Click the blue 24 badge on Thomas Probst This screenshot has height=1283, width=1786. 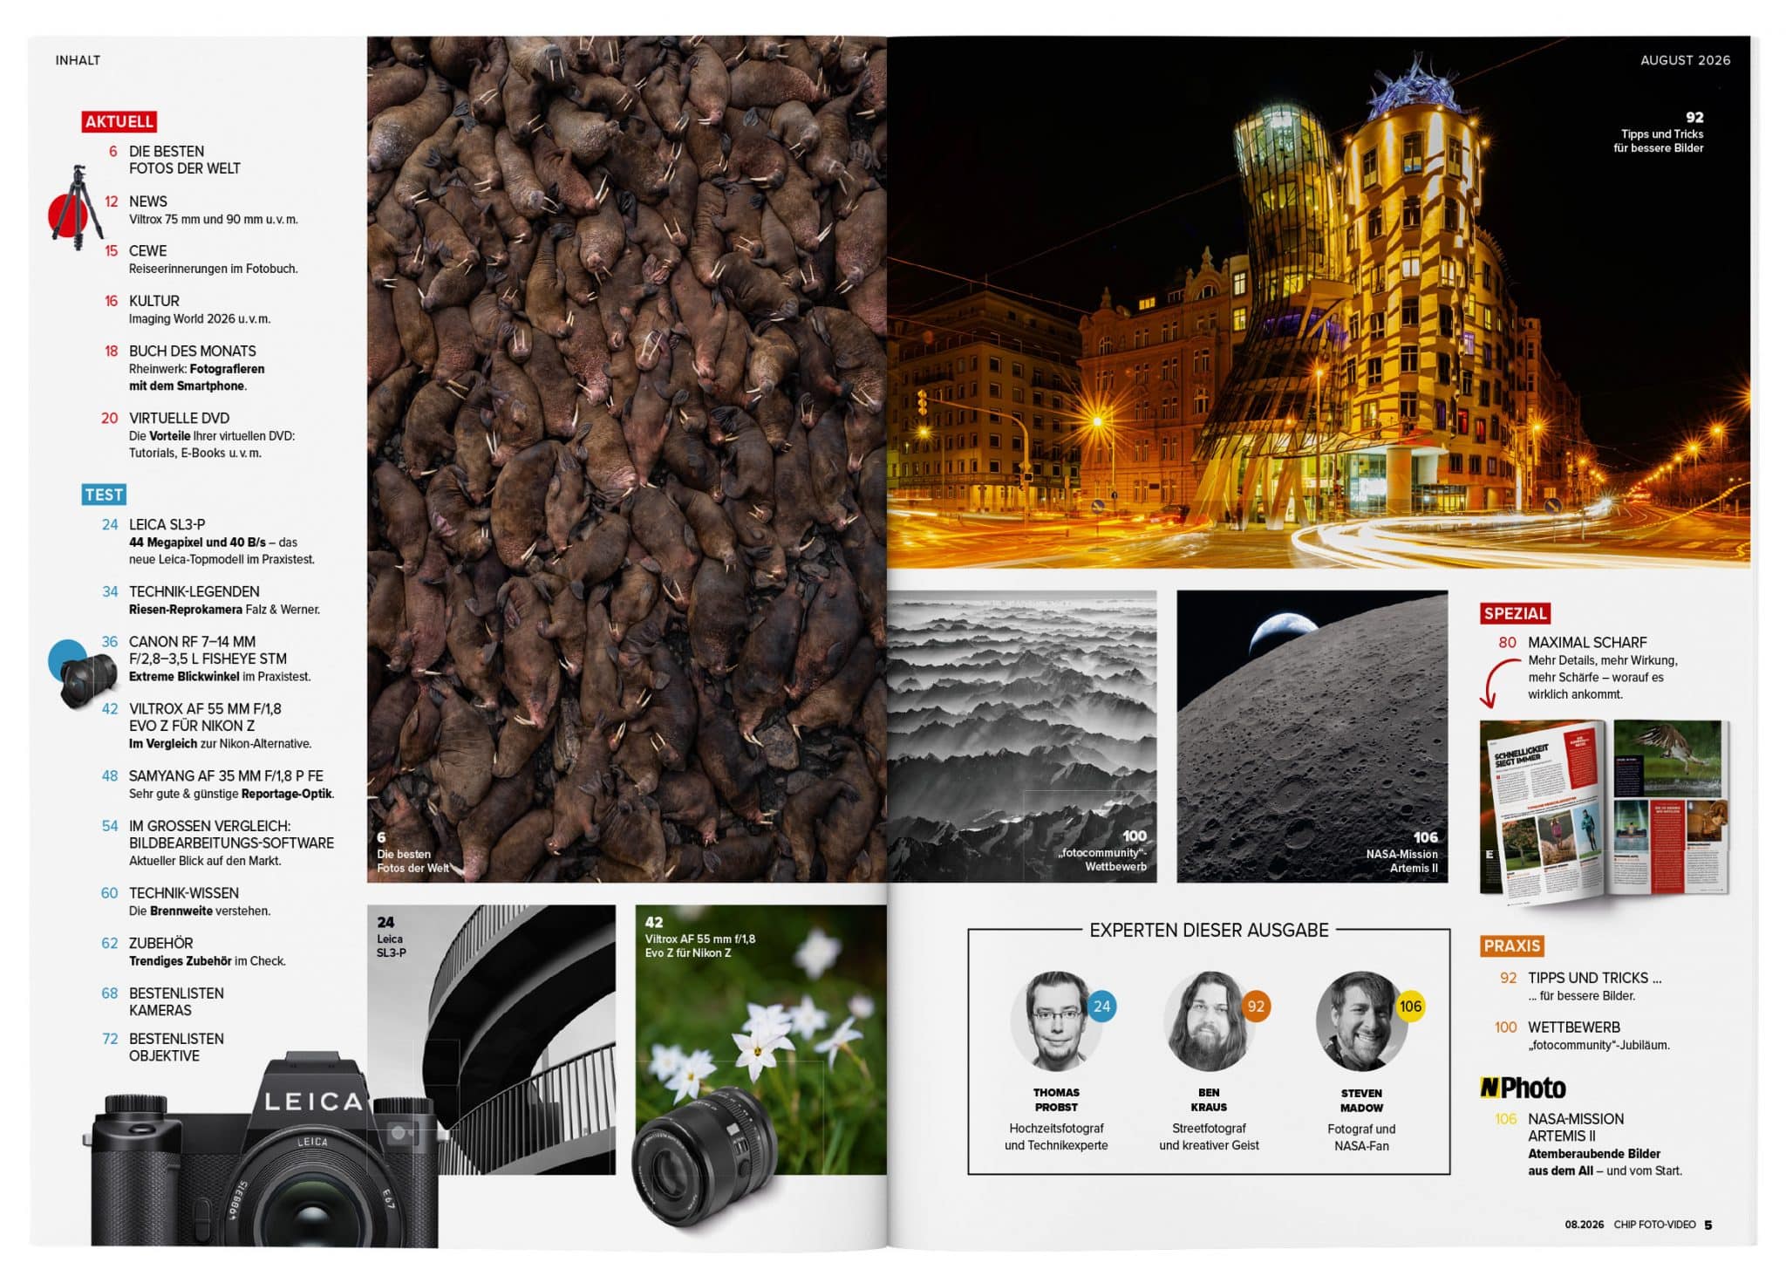pyautogui.click(x=1101, y=1006)
